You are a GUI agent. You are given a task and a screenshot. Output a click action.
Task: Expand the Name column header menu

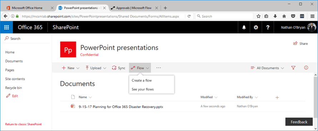tap(85, 97)
